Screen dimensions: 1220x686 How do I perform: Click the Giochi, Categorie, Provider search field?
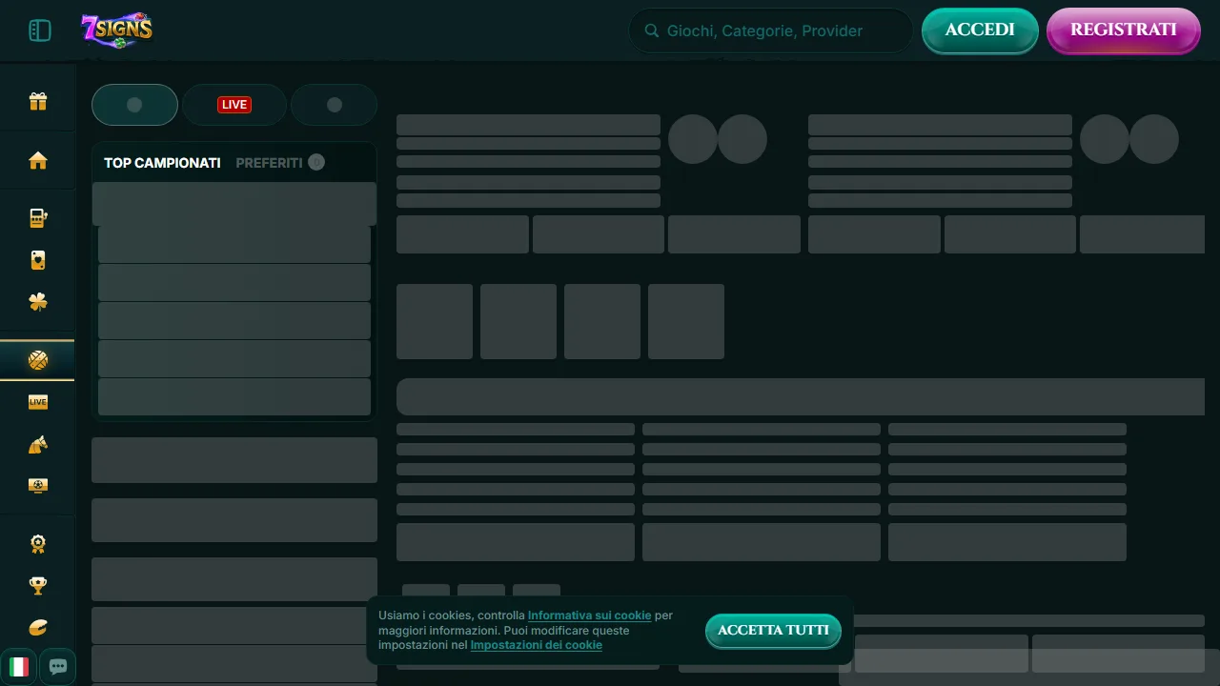tap(770, 30)
